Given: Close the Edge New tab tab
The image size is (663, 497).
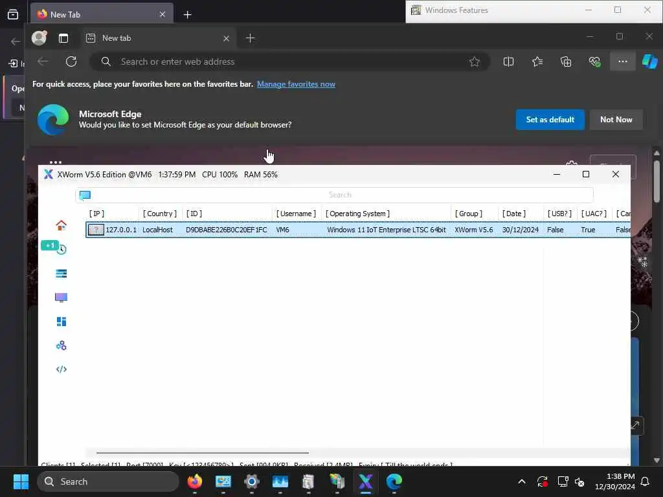Looking at the screenshot, I should 226,39.
